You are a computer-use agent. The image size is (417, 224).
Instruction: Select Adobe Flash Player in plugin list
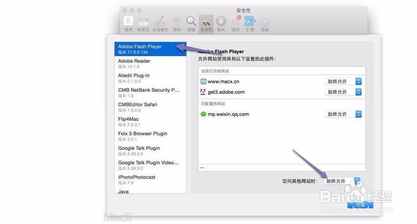click(150, 49)
